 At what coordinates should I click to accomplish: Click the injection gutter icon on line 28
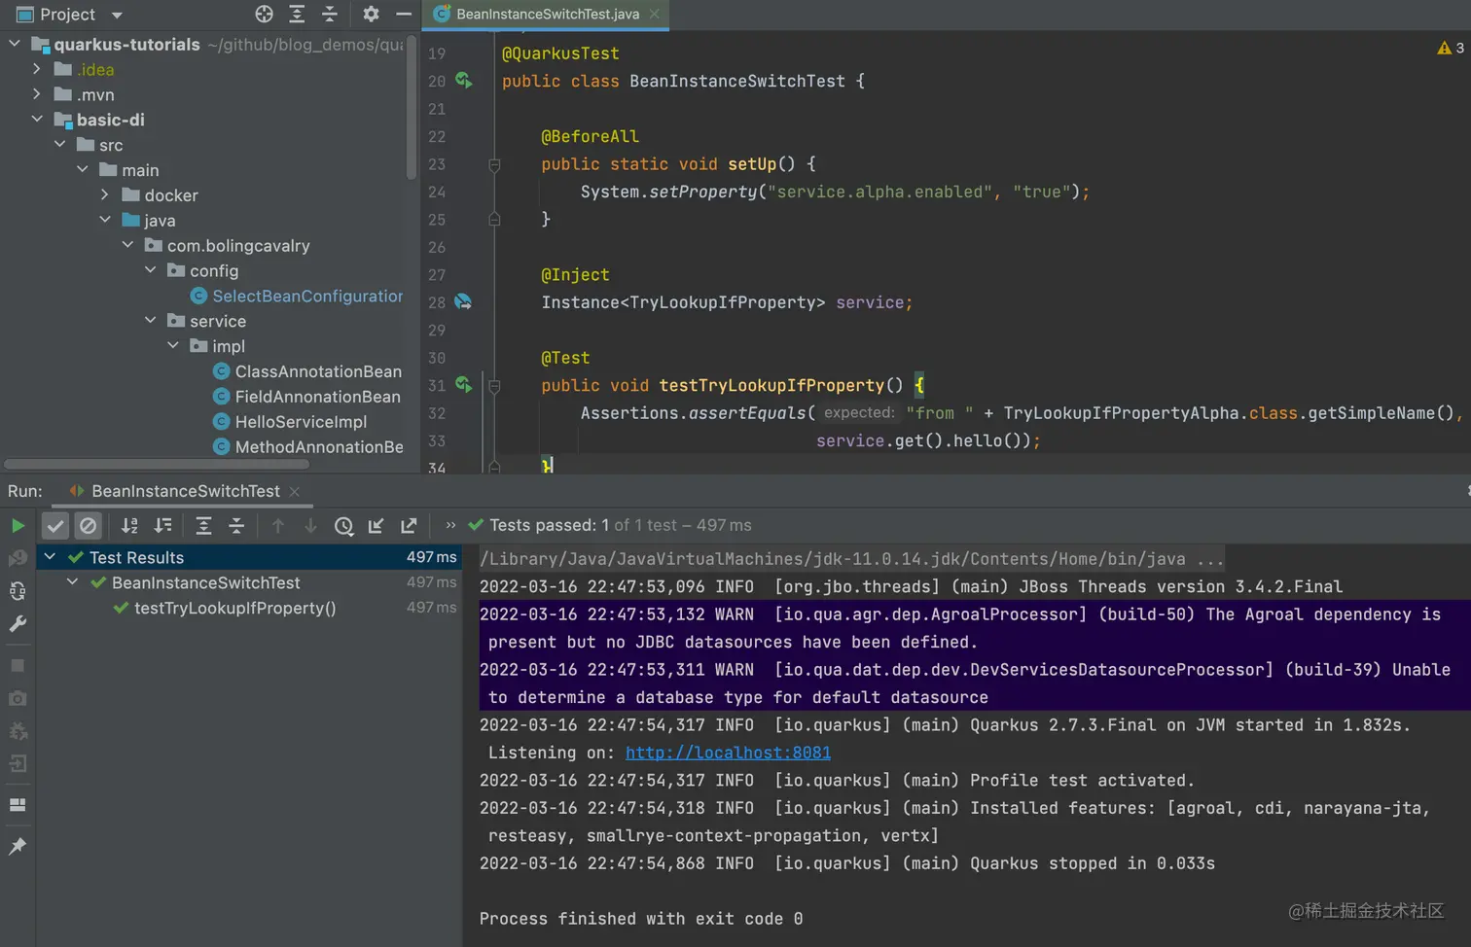tap(464, 302)
